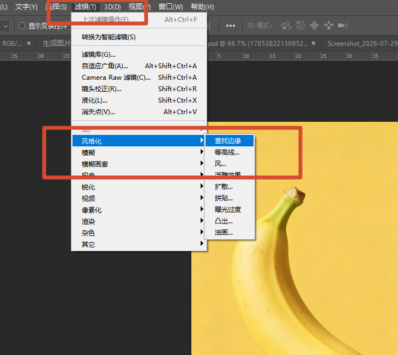This screenshot has width=398, height=355.
Task: Choose 镜头校正(R)...
Action: tap(139, 89)
